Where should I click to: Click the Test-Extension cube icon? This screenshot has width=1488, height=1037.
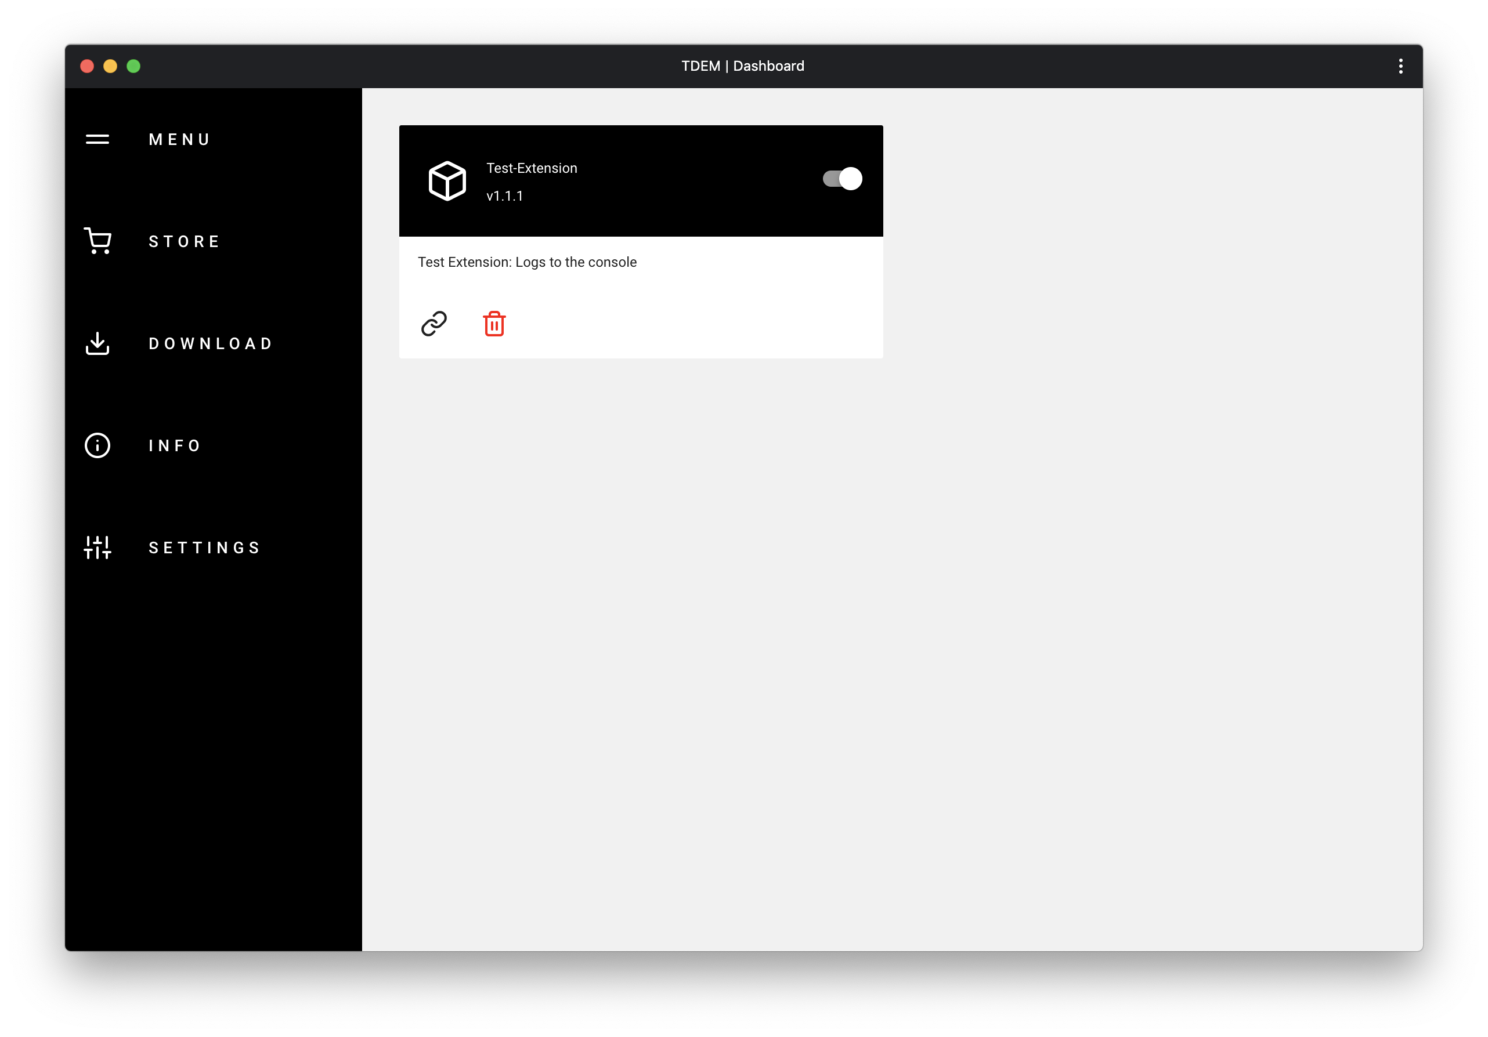click(x=447, y=181)
